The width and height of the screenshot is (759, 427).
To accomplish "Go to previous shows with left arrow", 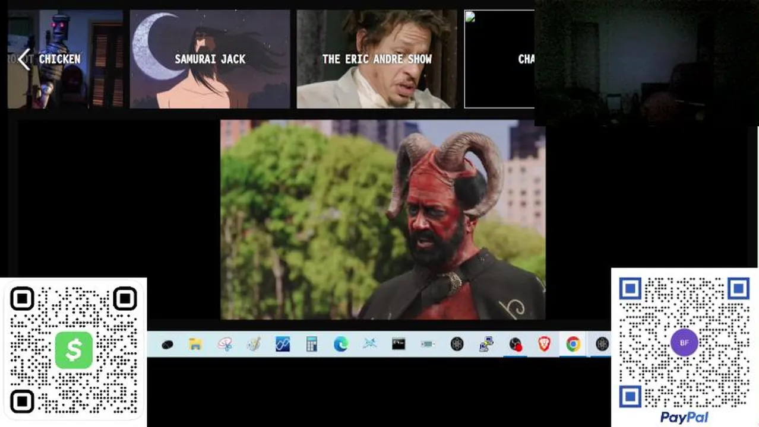I will pos(24,59).
